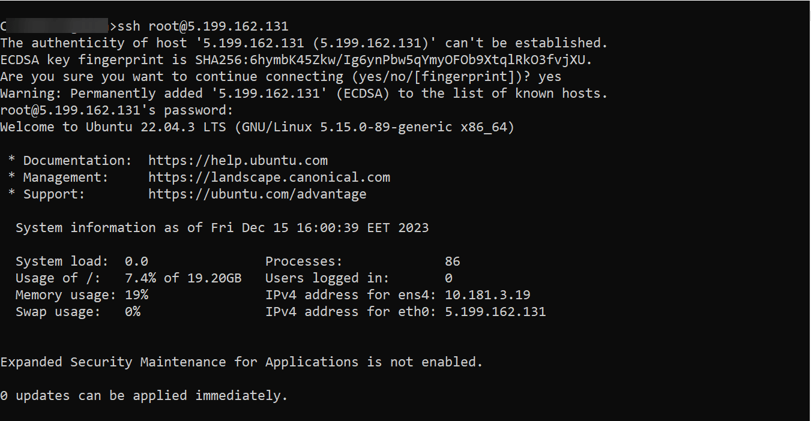Click the eth0 IPv4 address 5.199.162.131
Image resolution: width=811 pixels, height=421 pixels.
tap(495, 312)
